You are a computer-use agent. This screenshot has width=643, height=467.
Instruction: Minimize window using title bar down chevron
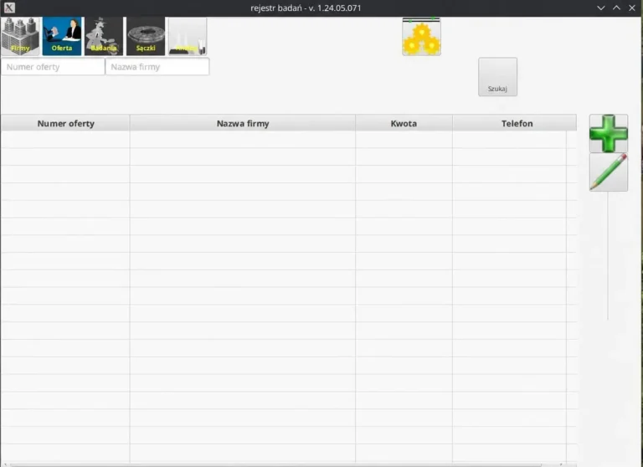point(601,8)
